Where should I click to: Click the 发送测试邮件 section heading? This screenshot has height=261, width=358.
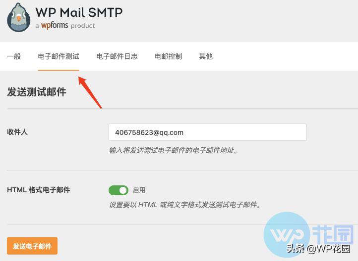(x=37, y=92)
